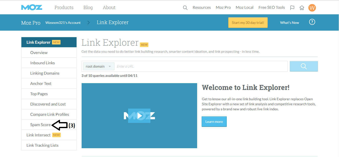Open Discovered and Lost in sidebar
This screenshot has width=339, height=157.
point(49,104)
